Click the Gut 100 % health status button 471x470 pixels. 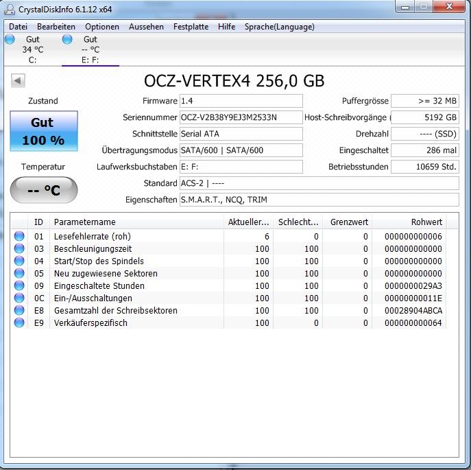pos(44,131)
